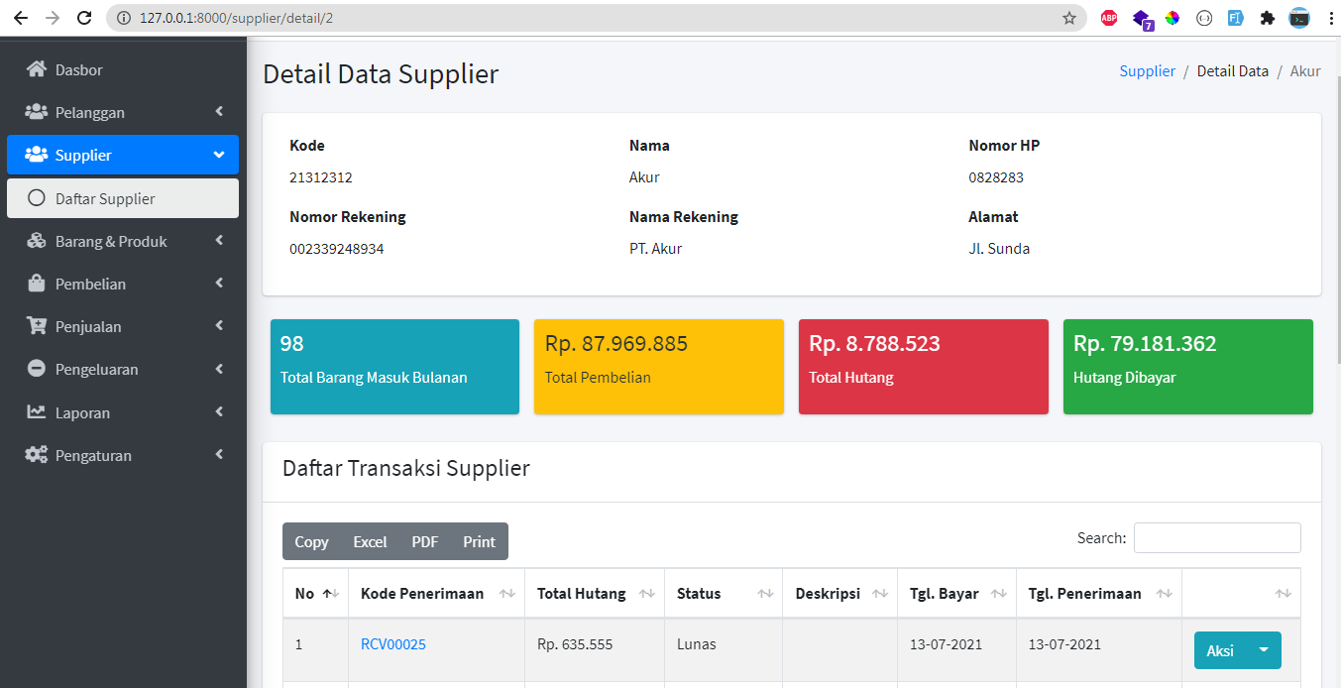The height and width of the screenshot is (688, 1341).
Task: Collapse the Supplier sidebar menu chevron
Action: click(219, 155)
